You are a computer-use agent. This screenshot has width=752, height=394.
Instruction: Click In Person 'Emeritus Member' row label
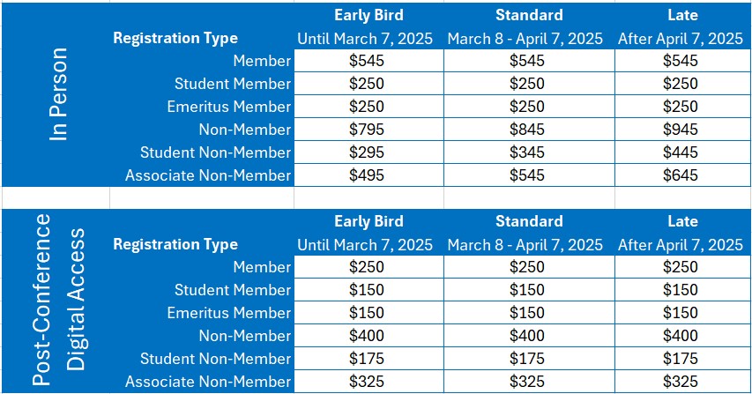coord(228,107)
